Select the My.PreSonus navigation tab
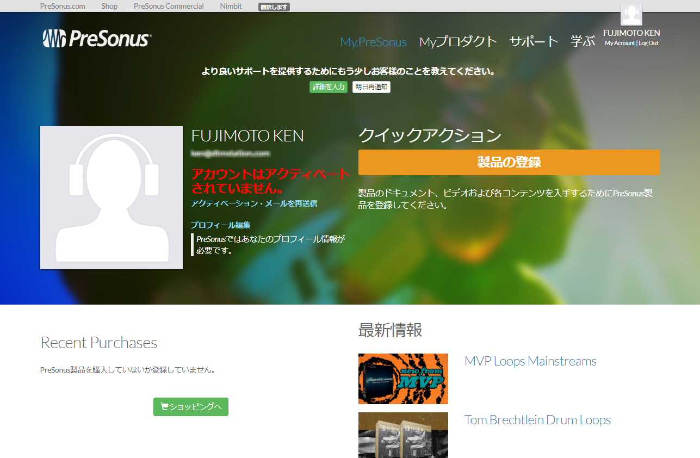Viewport: 700px width, 458px height. [x=374, y=42]
